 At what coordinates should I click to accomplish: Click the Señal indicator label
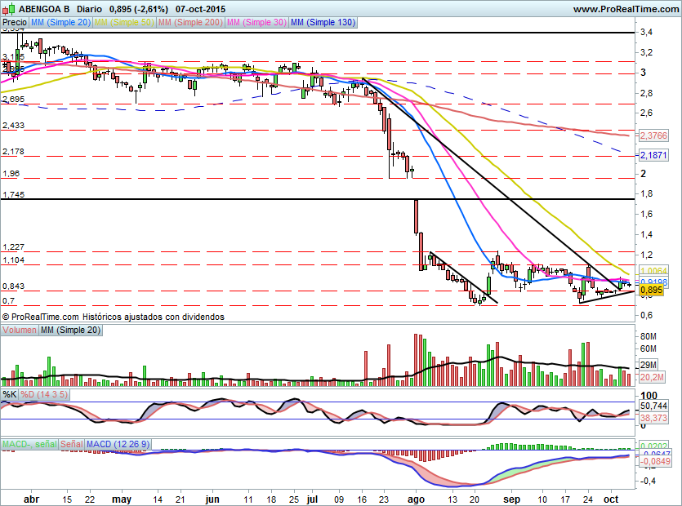point(71,444)
